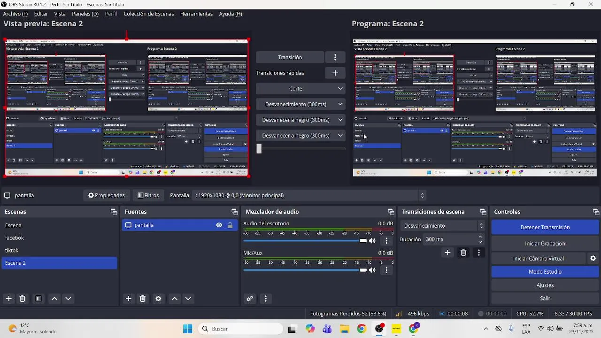The height and width of the screenshot is (338, 601).
Task: Mute Audio del escritorio speaker icon
Action: (x=372, y=241)
